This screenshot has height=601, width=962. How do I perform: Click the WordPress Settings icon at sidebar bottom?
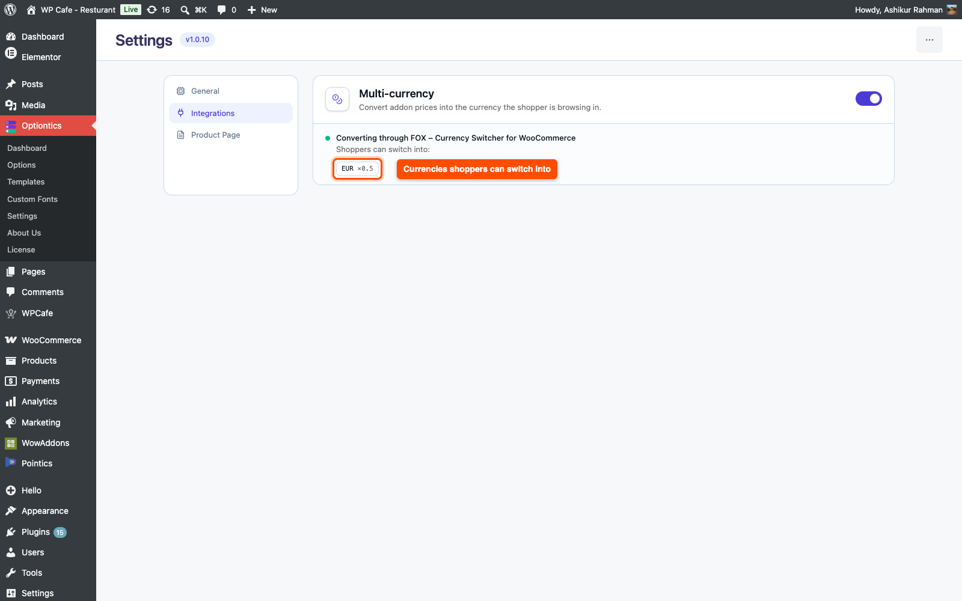pos(11,593)
